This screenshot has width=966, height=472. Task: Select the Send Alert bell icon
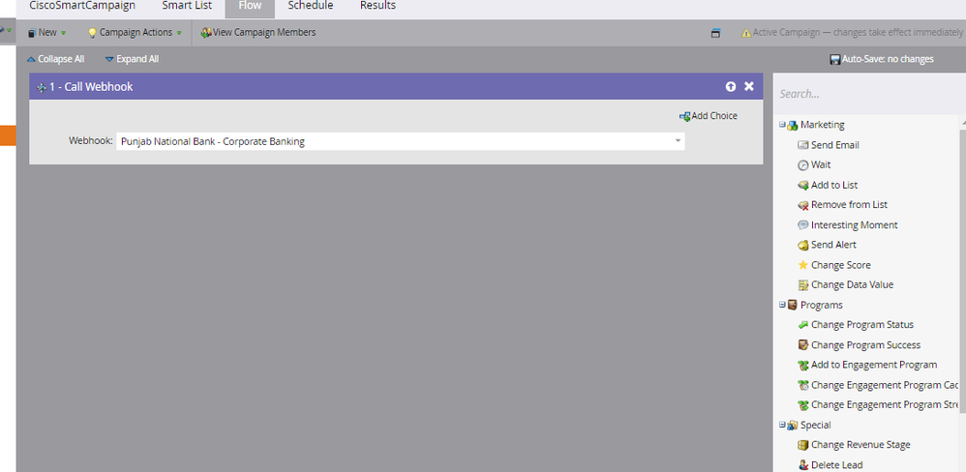[x=802, y=245]
